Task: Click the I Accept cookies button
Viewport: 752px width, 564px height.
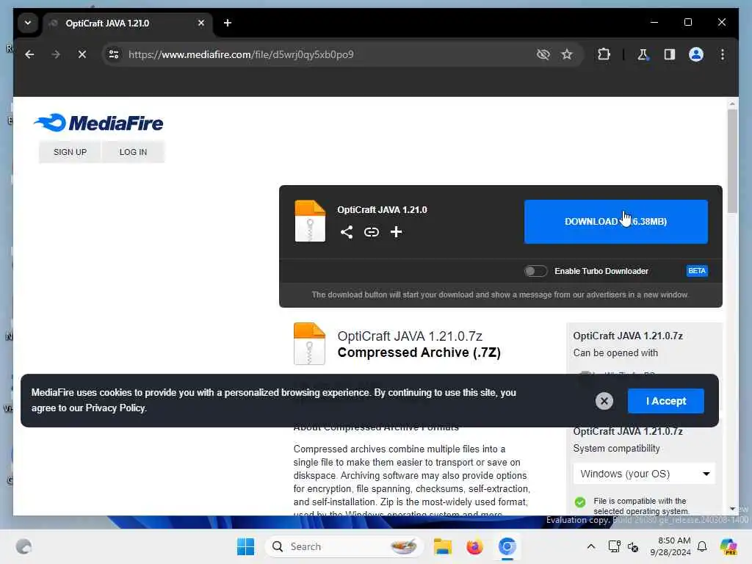Action: tap(665, 401)
